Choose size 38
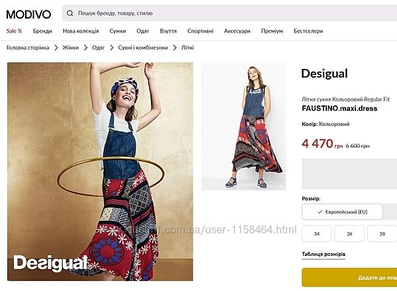This screenshot has height=291, width=397. point(382,234)
